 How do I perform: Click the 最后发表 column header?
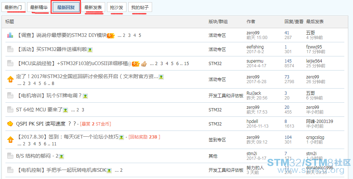click(315, 22)
